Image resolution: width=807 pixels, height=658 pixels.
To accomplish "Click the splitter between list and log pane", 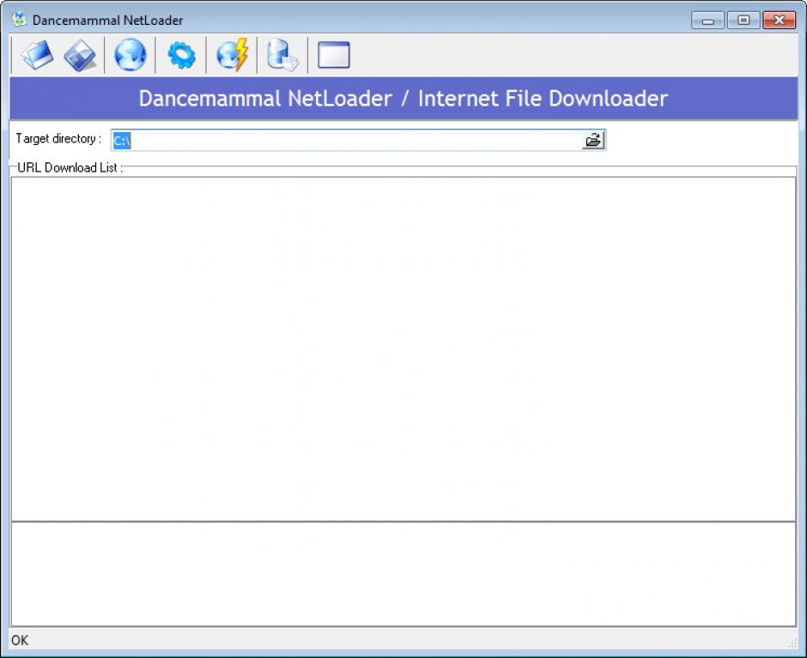I will pyautogui.click(x=403, y=521).
